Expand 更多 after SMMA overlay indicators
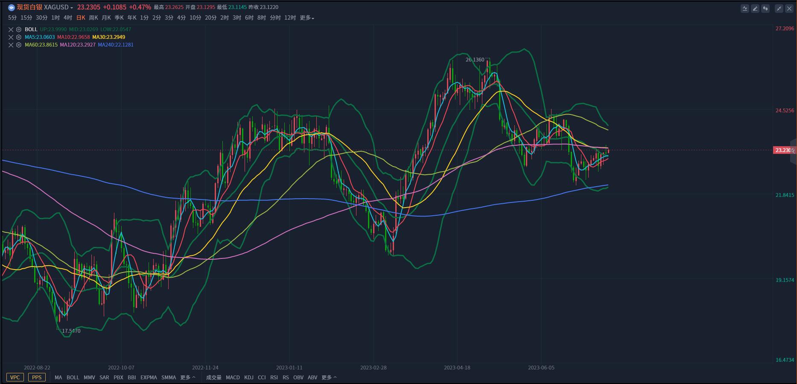 click(188, 378)
